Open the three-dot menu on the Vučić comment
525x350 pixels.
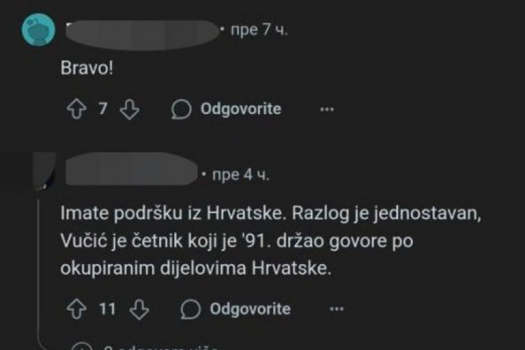[x=336, y=309]
